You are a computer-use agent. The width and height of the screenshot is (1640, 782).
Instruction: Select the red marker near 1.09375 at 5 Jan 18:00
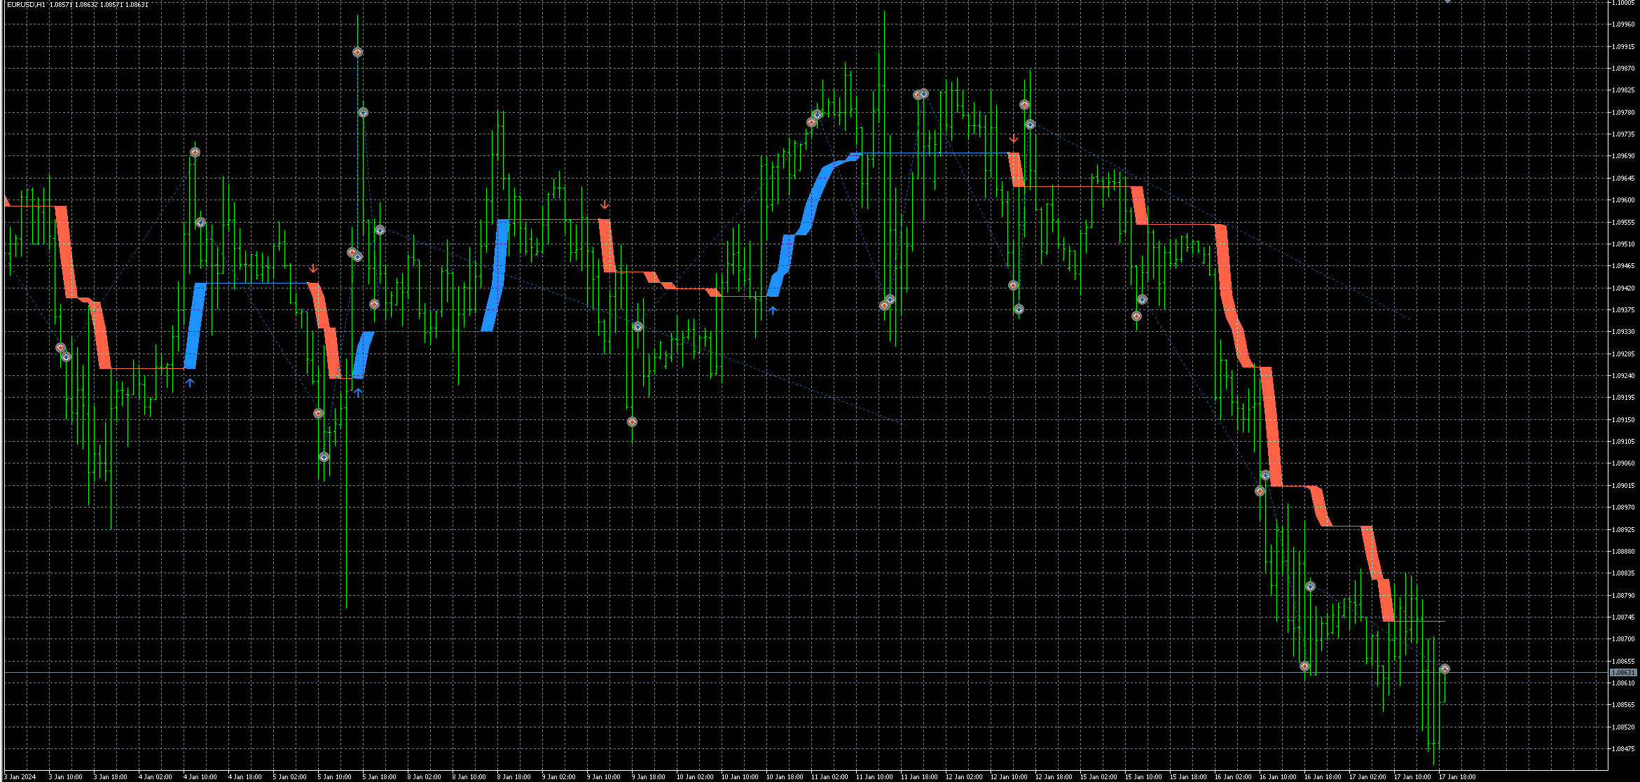coord(374,305)
